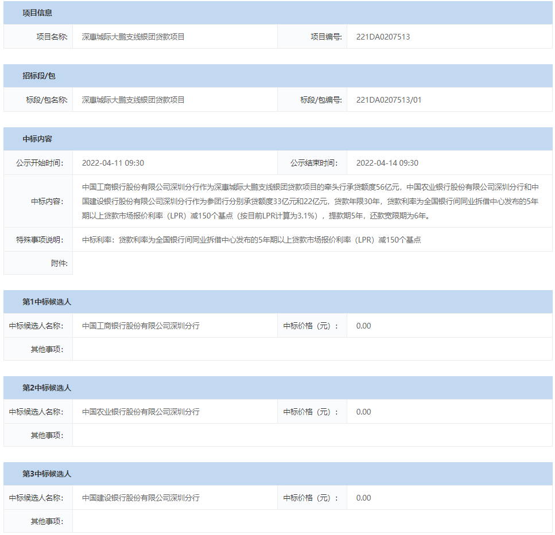Select the 标段/包名称 value text
The image size is (555, 535).
coord(133,100)
